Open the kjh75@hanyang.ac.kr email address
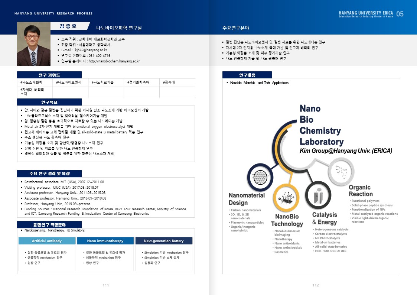417x295 pixels. pos(91,50)
